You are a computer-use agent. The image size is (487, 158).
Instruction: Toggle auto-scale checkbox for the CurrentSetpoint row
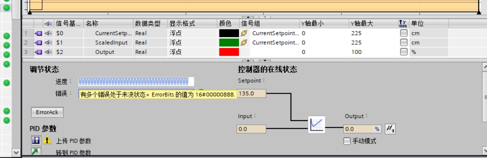(403, 33)
